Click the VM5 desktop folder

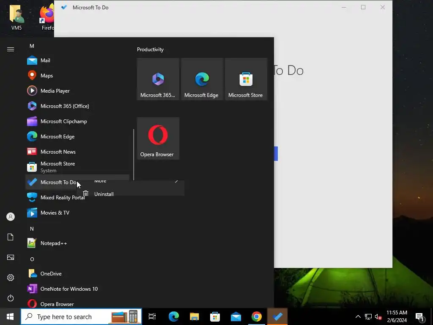click(16, 17)
